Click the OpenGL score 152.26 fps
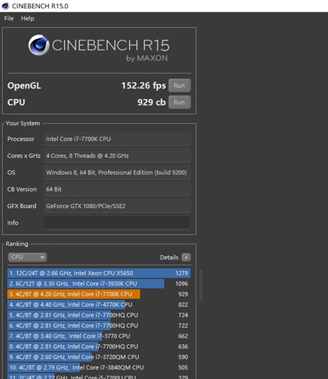The width and height of the screenshot is (328, 379). point(143,86)
